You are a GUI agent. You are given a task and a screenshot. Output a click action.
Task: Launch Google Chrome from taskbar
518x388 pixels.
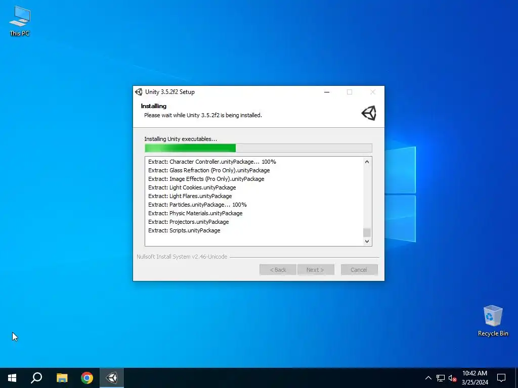click(87, 378)
